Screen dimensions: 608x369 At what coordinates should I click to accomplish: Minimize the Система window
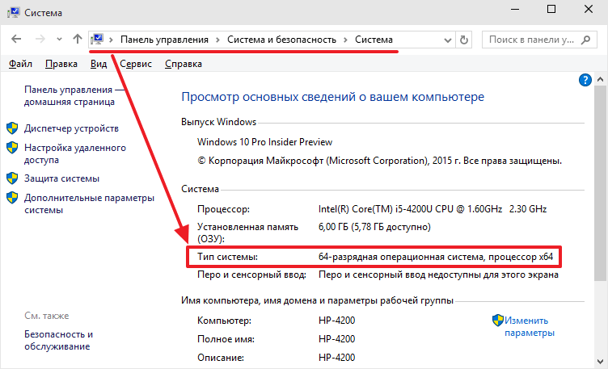tap(515, 10)
